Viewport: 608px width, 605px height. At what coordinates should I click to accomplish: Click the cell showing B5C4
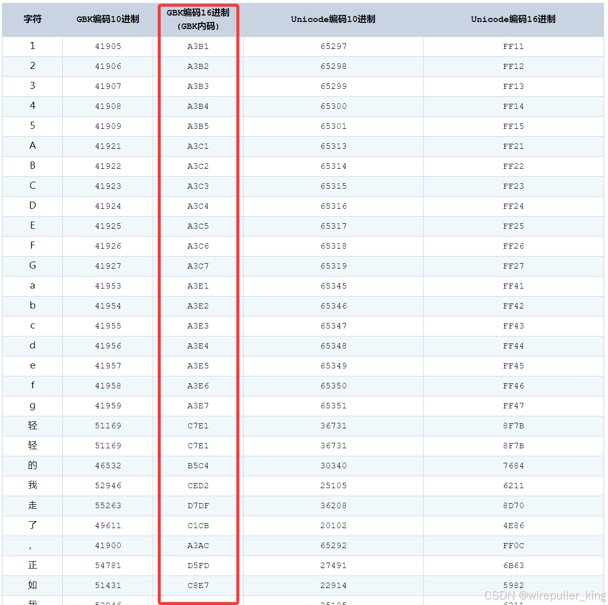click(198, 466)
